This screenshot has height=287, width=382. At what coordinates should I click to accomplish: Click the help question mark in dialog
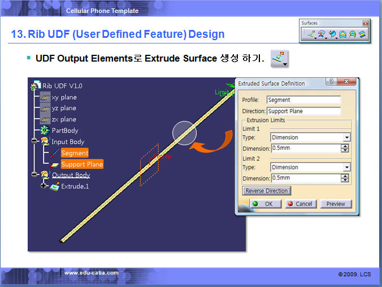click(x=331, y=82)
